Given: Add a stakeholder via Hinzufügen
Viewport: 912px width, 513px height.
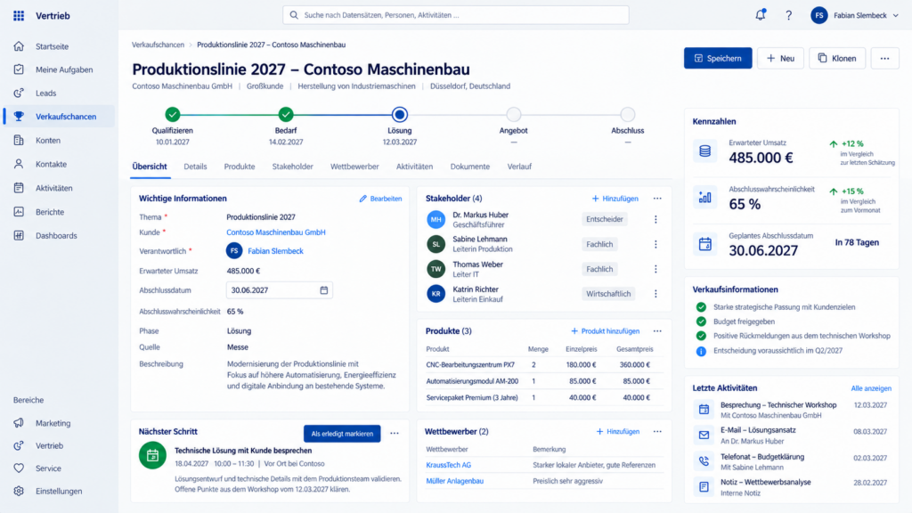Looking at the screenshot, I should 615,199.
